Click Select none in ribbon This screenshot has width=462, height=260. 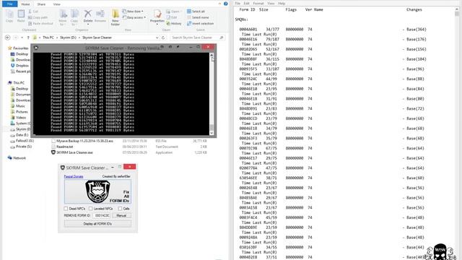198,17
